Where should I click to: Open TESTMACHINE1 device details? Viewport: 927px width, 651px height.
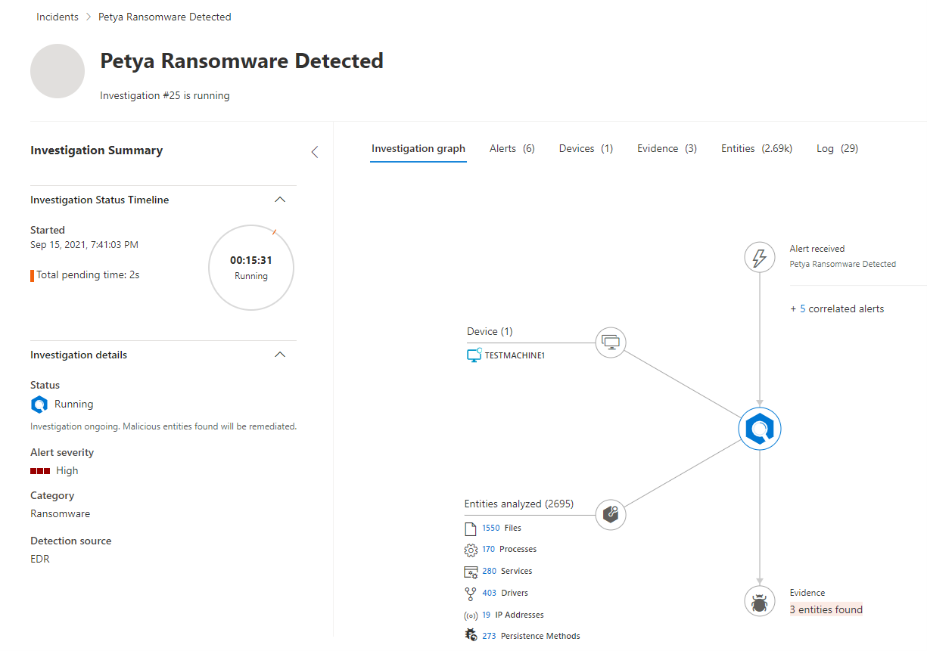512,355
